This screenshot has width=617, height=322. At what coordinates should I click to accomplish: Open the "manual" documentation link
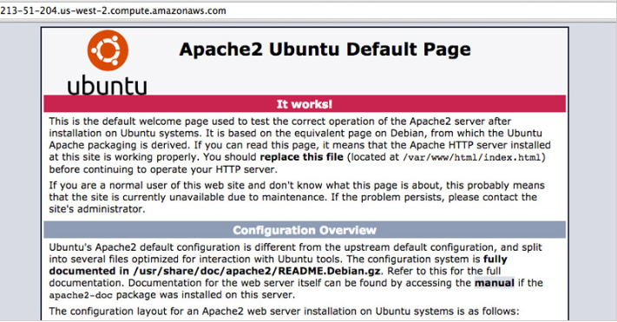click(x=495, y=283)
